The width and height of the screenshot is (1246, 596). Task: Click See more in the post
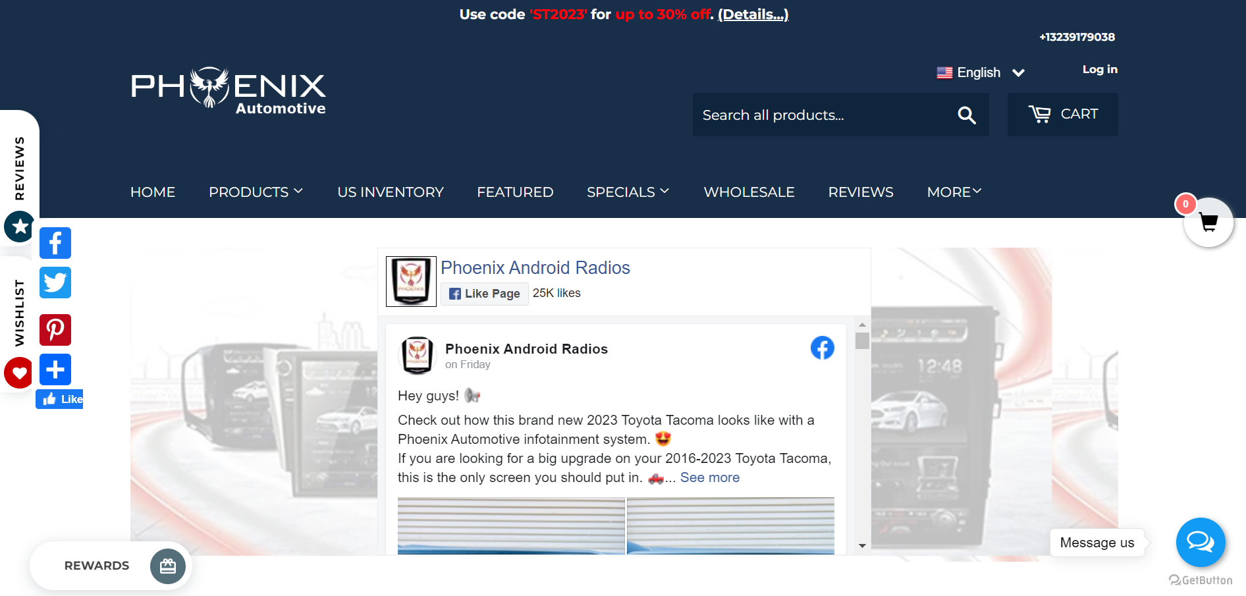(x=710, y=477)
